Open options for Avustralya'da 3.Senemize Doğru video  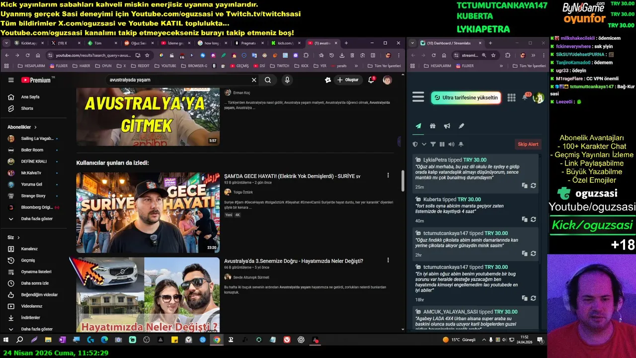[388, 260]
